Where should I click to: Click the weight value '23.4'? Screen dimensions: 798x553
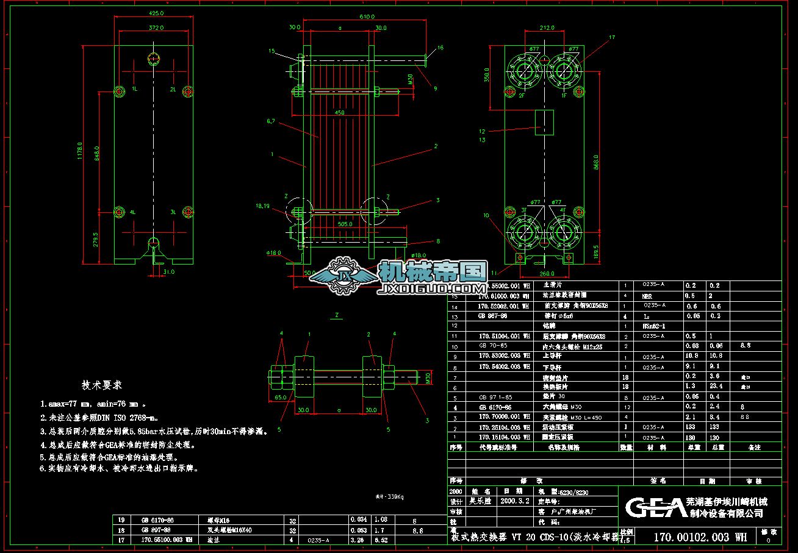click(x=716, y=387)
